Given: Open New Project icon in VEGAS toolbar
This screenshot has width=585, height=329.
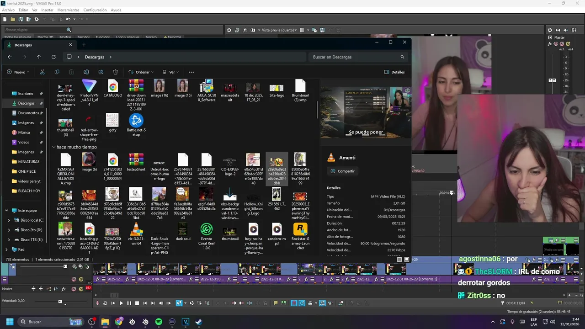Looking at the screenshot, I should 5,19.
